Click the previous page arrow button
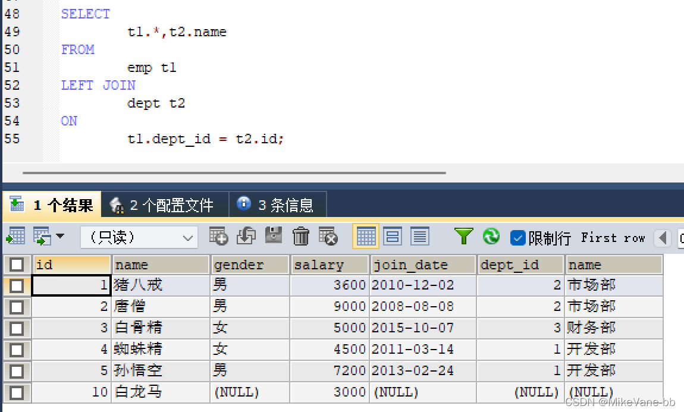Viewport: 684px width, 412px height. (x=663, y=238)
